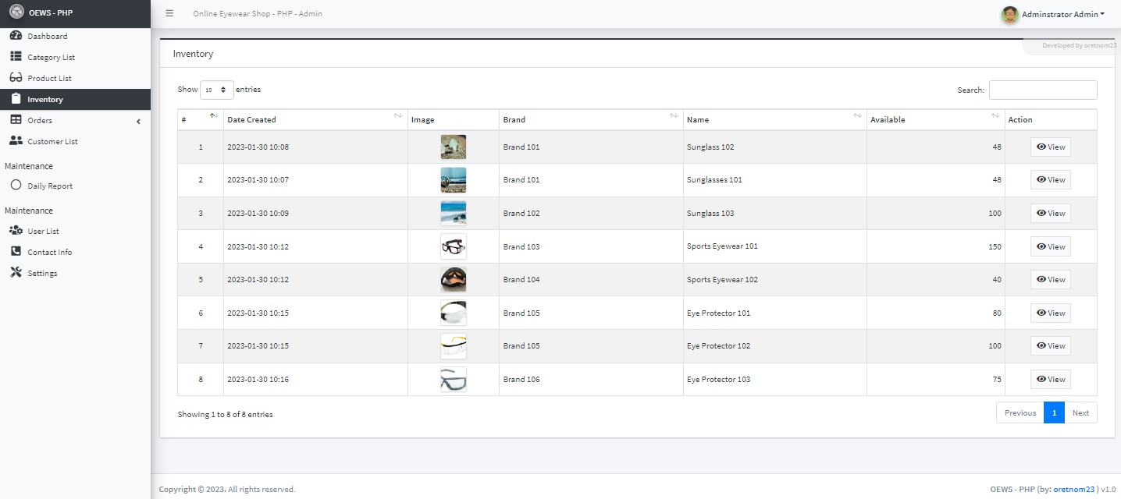Click the Daily Report circle icon
1121x499 pixels.
pos(16,186)
